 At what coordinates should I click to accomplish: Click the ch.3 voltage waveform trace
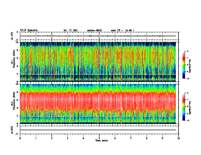[98, 130]
